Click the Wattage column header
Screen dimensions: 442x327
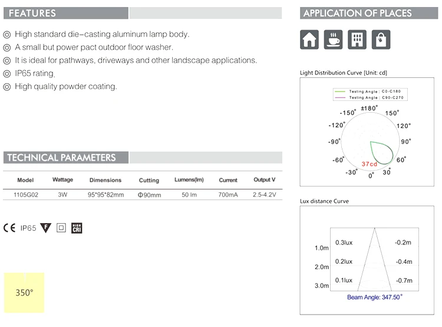point(62,179)
